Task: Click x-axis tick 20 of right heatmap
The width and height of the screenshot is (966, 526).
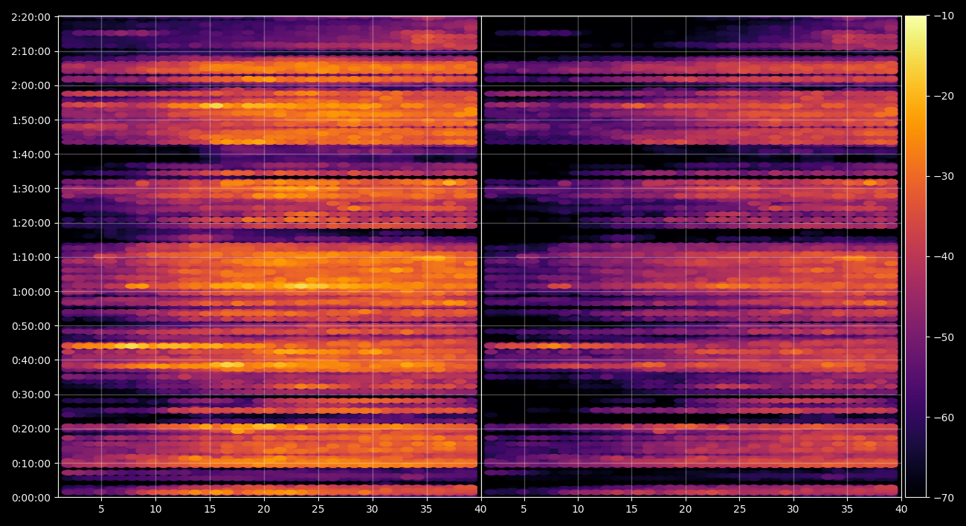Action: (x=686, y=510)
